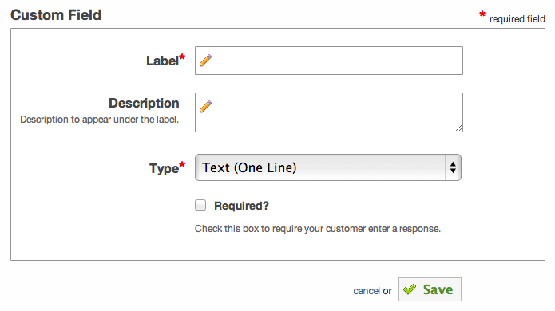This screenshot has height=311, width=555.
Task: Open the 'Text (One Line)' dropdown
Action: click(x=328, y=167)
